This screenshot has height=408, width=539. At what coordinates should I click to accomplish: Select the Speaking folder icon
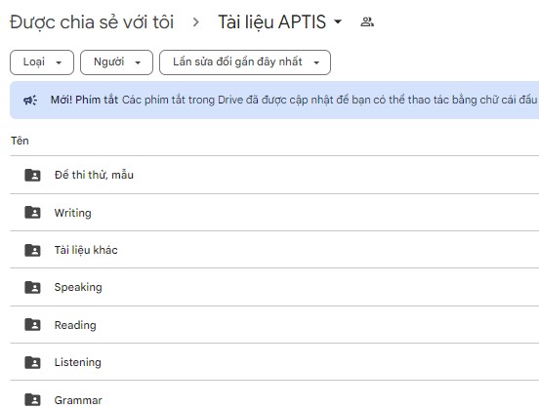tap(32, 287)
